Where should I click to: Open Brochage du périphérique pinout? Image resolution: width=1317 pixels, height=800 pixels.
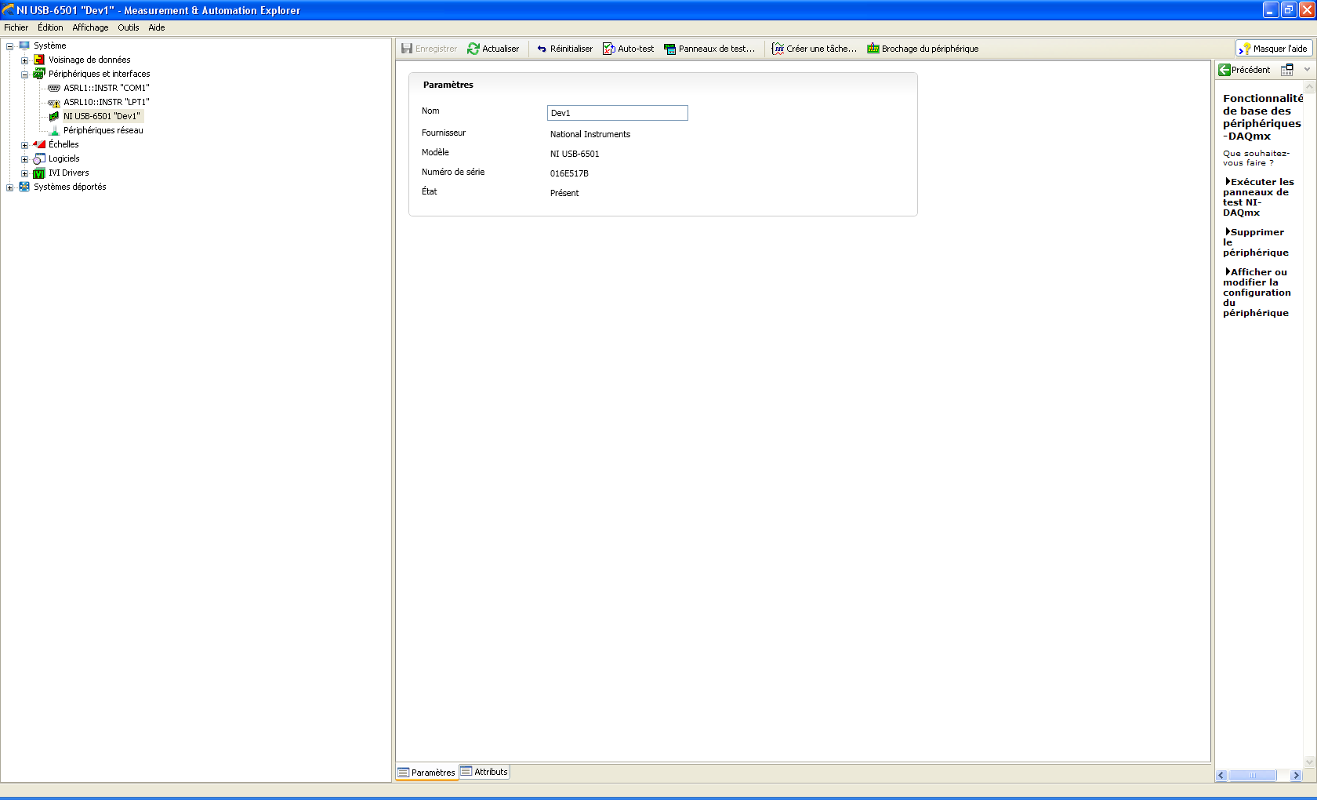[923, 49]
